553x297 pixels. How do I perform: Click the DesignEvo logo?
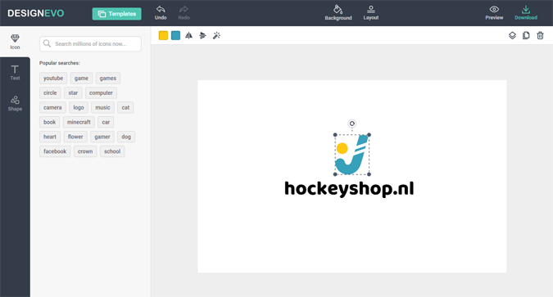point(35,13)
